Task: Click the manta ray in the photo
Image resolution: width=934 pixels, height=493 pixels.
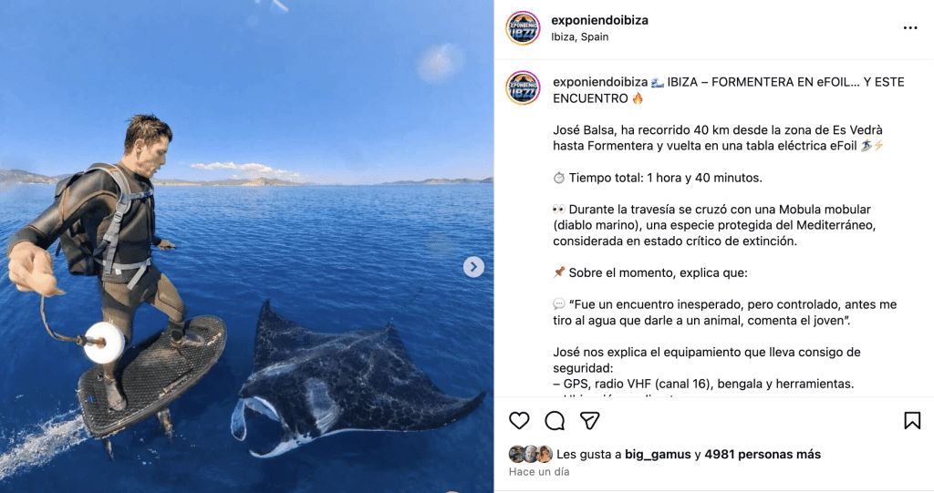Action: tap(351, 381)
